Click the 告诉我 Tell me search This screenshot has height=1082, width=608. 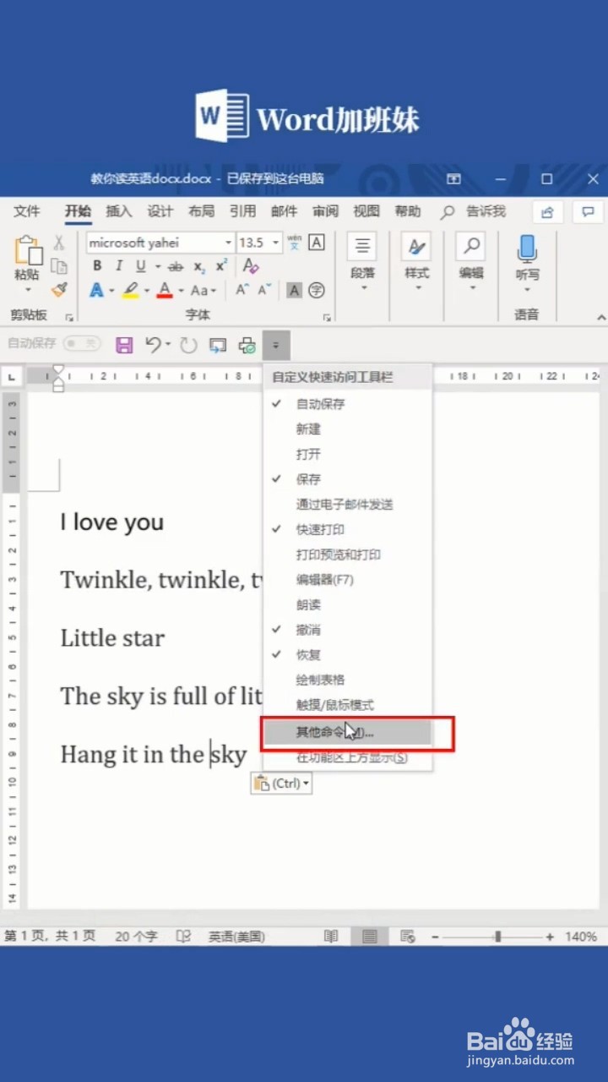click(x=486, y=211)
